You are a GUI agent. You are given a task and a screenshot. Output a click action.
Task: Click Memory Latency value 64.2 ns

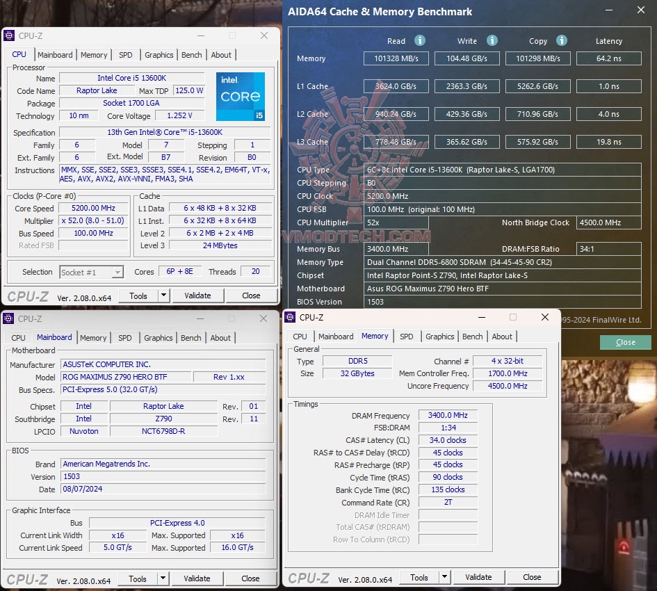[x=609, y=58]
